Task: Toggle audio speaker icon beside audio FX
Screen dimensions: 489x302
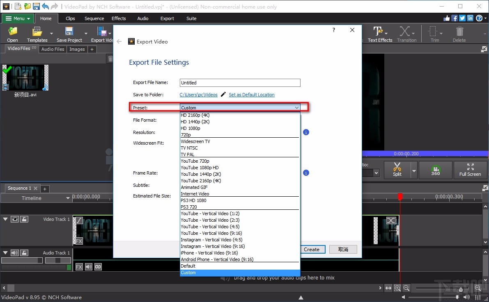Action: [x=89, y=267]
